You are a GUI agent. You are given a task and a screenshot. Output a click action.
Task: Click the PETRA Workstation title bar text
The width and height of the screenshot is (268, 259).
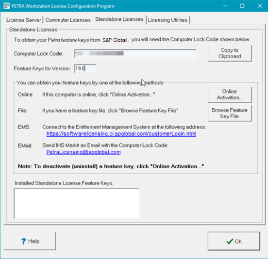point(63,6)
